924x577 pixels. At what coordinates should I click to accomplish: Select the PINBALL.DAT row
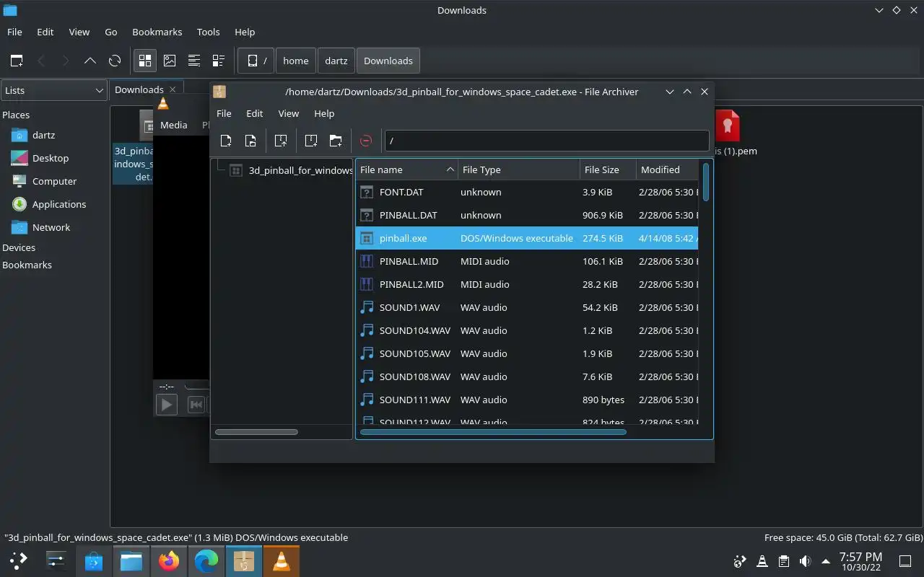tap(527, 215)
